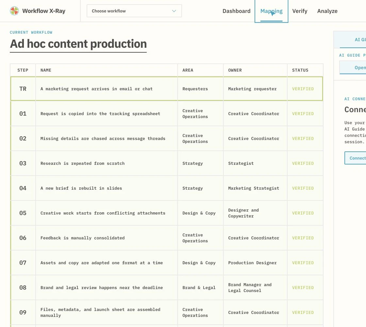Click the Workflow X-Ray logo icon
This screenshot has height=327, width=366.
14,11
